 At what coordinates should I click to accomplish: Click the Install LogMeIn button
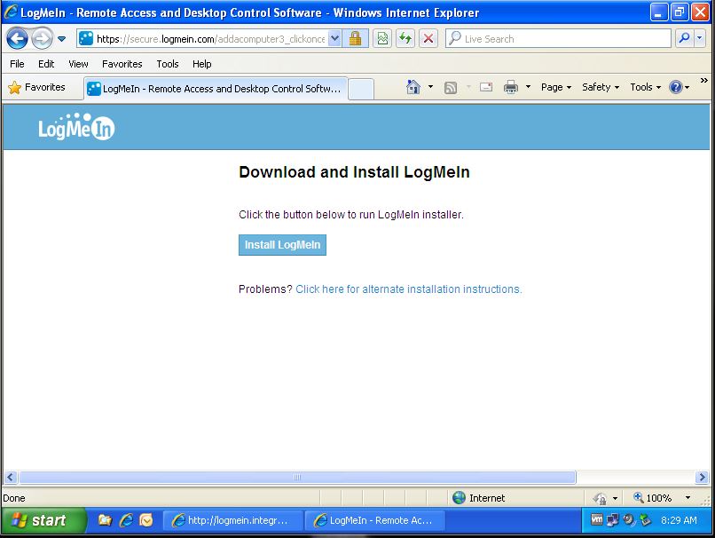(282, 245)
